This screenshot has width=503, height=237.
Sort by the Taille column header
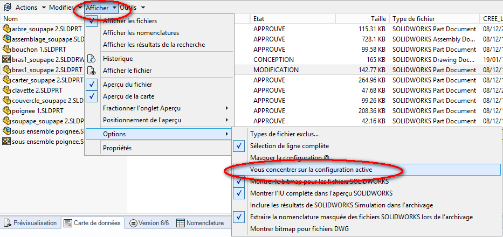(x=363, y=19)
